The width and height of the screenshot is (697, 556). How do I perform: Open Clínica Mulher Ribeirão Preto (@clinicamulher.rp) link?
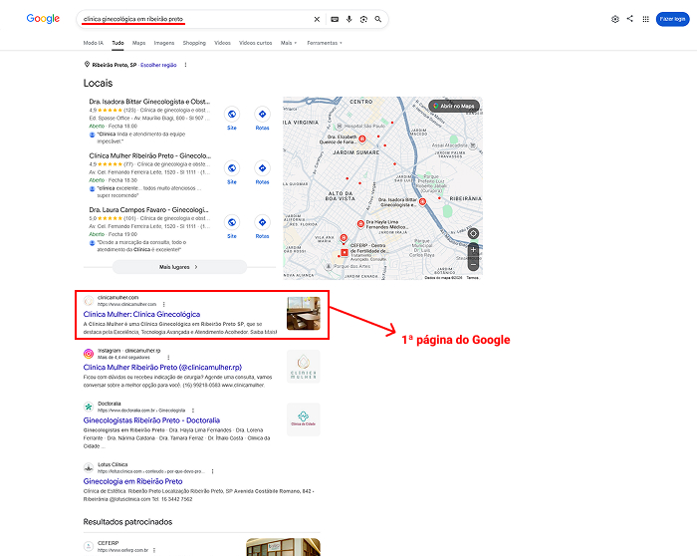[162, 368]
